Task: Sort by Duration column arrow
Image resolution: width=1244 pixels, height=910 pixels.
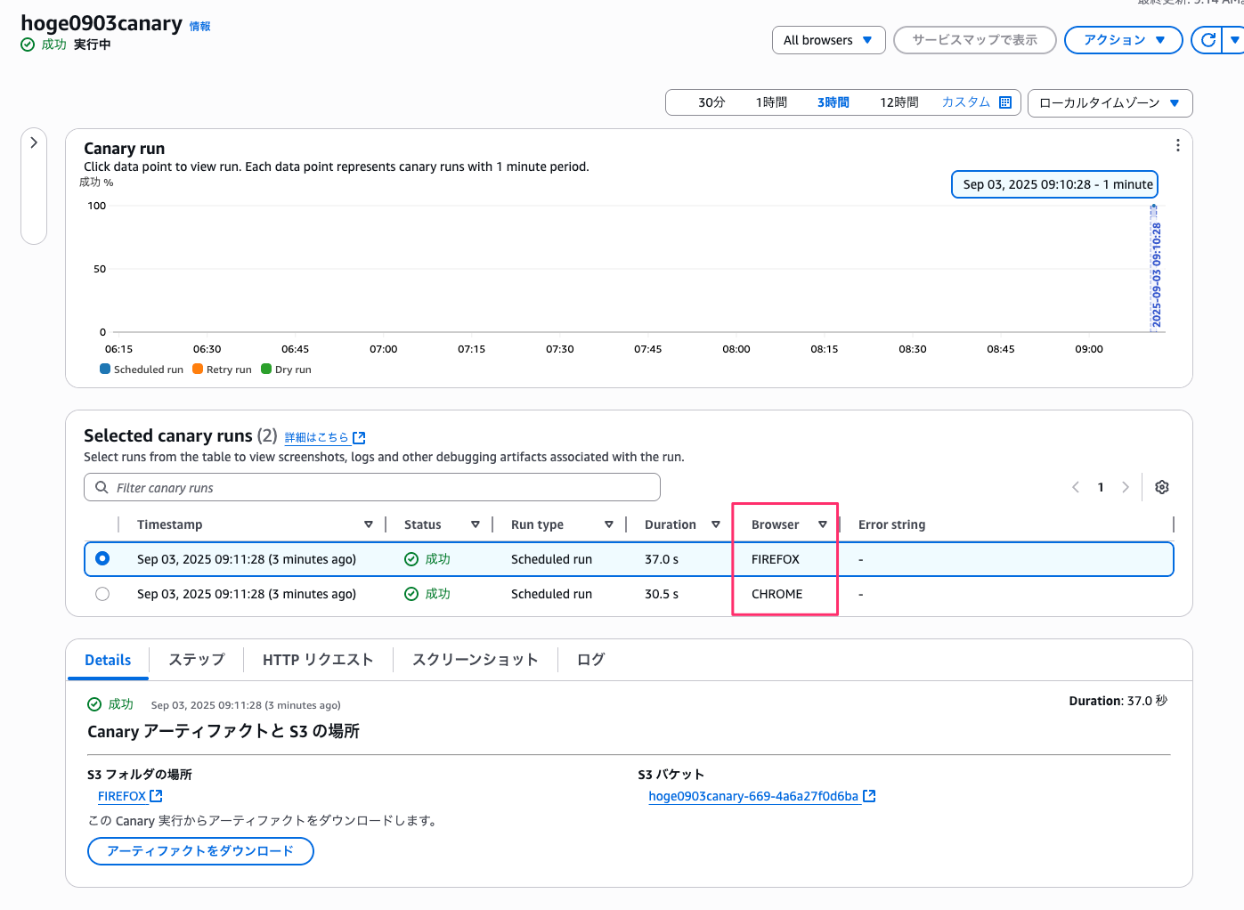Action: [x=716, y=524]
